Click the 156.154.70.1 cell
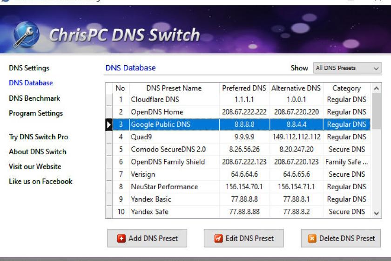The width and height of the screenshot is (391, 261). click(x=244, y=187)
